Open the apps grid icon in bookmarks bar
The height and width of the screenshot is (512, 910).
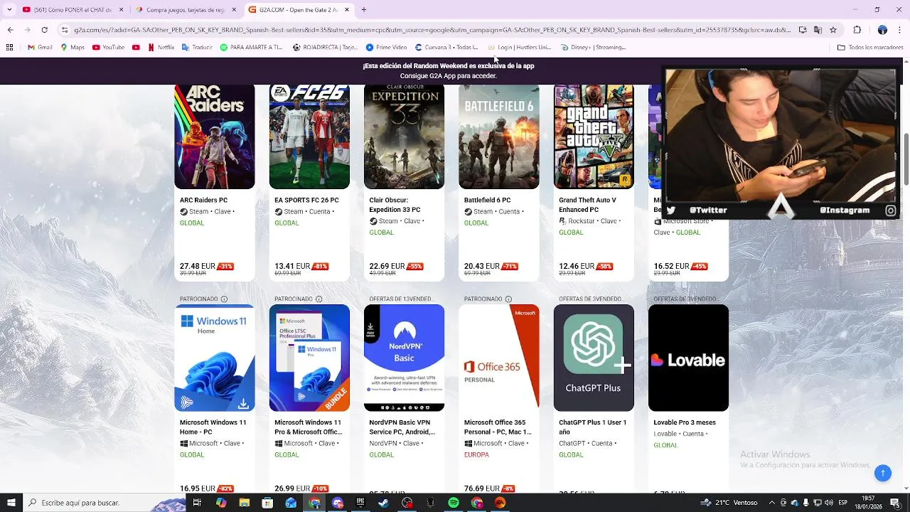[x=9, y=48]
